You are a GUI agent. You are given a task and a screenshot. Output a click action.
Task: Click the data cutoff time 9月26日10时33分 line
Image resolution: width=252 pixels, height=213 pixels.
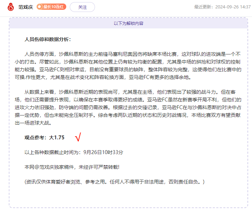pyautogui.click(x=74, y=152)
